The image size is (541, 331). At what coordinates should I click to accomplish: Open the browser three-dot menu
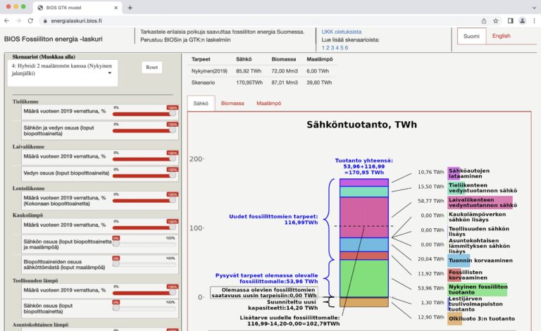535,20
